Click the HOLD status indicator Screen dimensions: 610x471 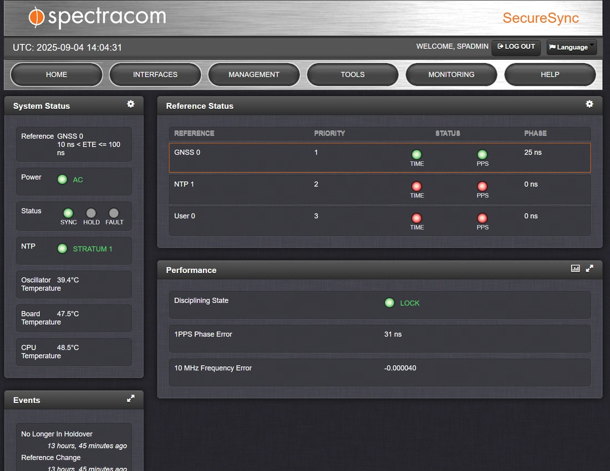pos(91,213)
